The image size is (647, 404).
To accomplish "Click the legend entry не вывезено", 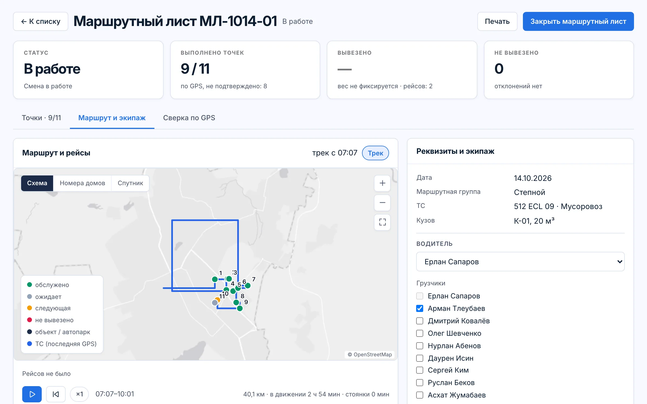I will [x=50, y=320].
